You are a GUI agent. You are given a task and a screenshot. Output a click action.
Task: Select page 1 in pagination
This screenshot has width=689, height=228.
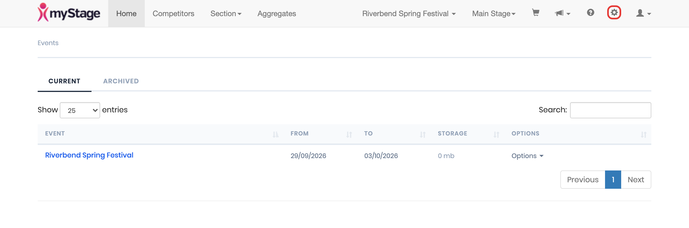(613, 180)
